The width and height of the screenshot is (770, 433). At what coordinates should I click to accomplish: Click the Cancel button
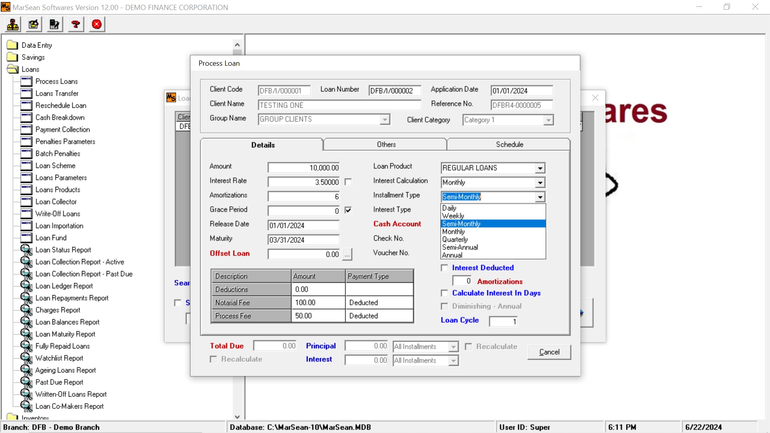pos(549,352)
